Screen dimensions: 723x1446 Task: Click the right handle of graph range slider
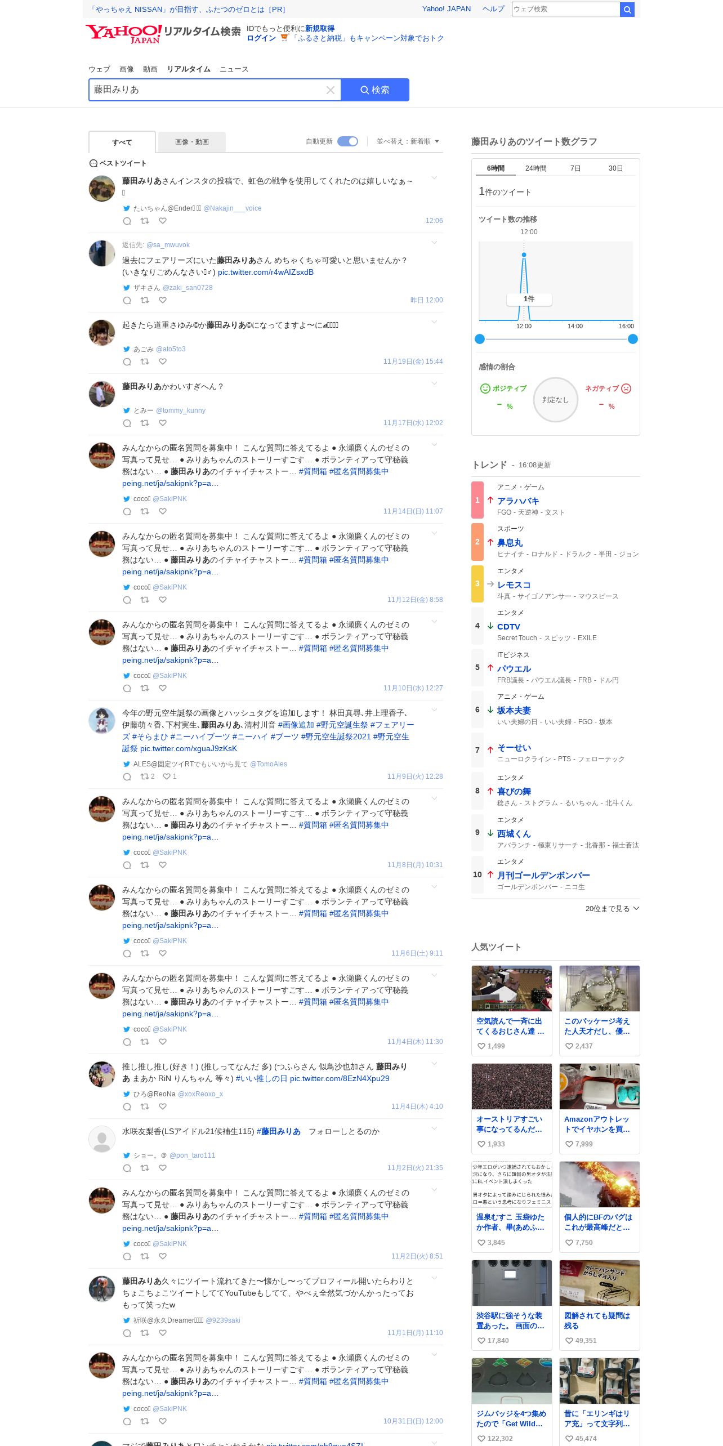point(633,339)
